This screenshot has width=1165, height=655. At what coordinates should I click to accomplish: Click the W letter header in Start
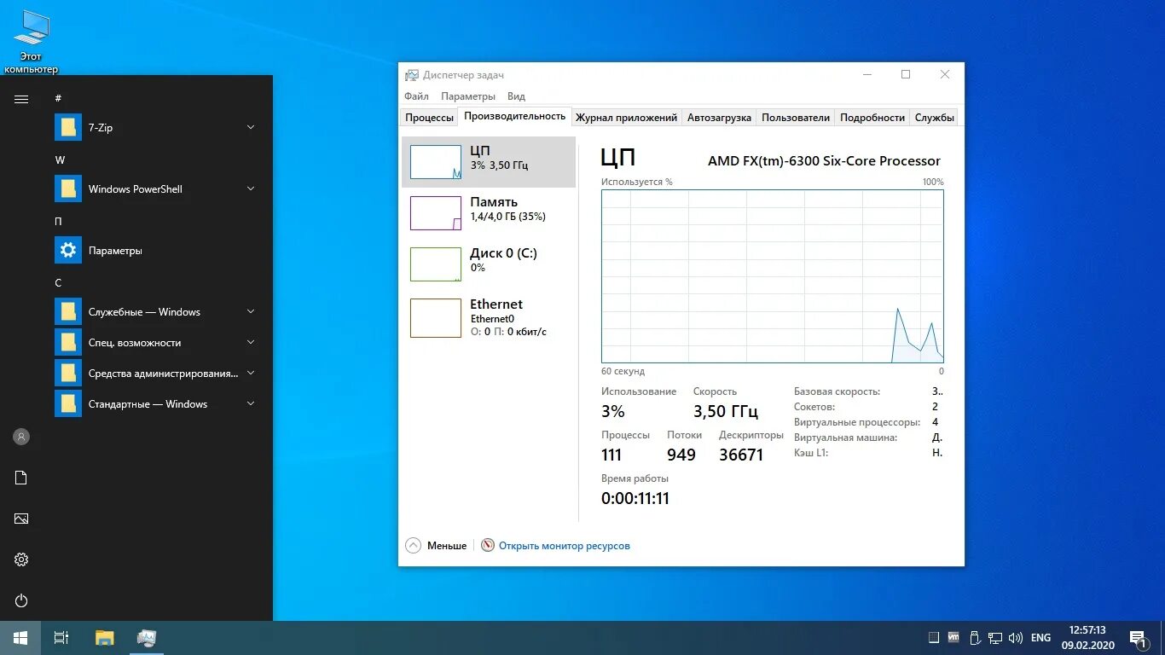click(60, 160)
